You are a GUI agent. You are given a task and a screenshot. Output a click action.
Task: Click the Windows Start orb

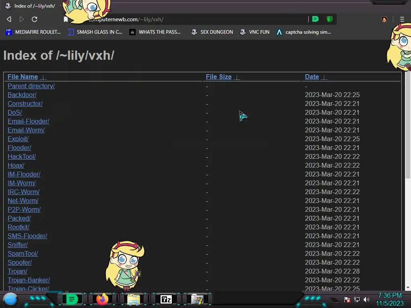pyautogui.click(x=10, y=299)
